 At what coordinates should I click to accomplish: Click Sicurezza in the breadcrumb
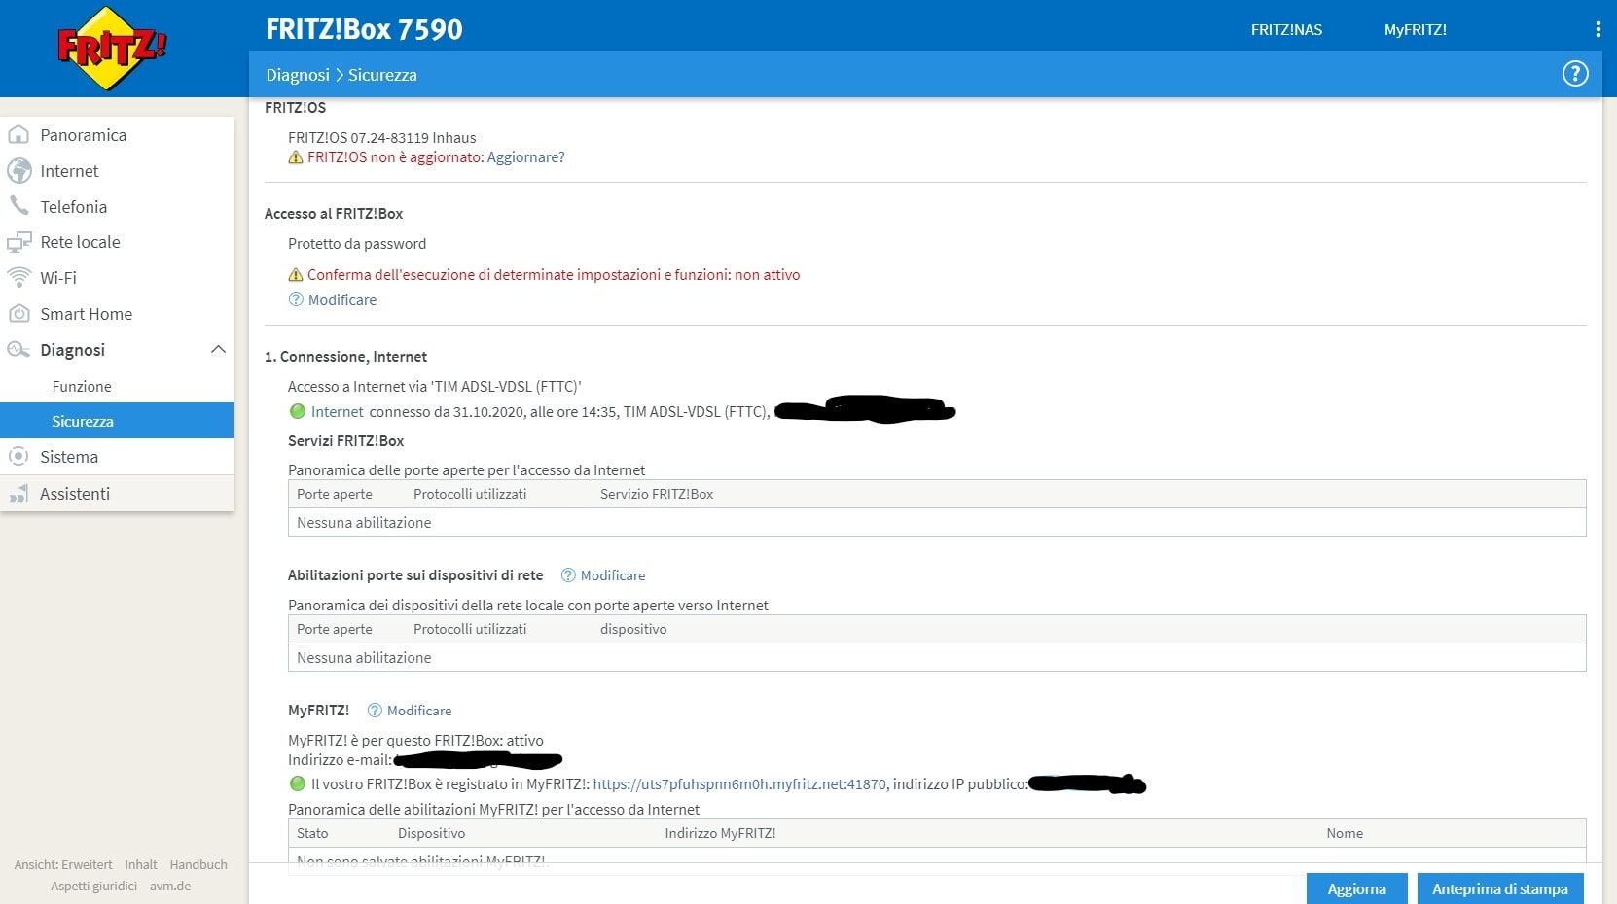[382, 75]
